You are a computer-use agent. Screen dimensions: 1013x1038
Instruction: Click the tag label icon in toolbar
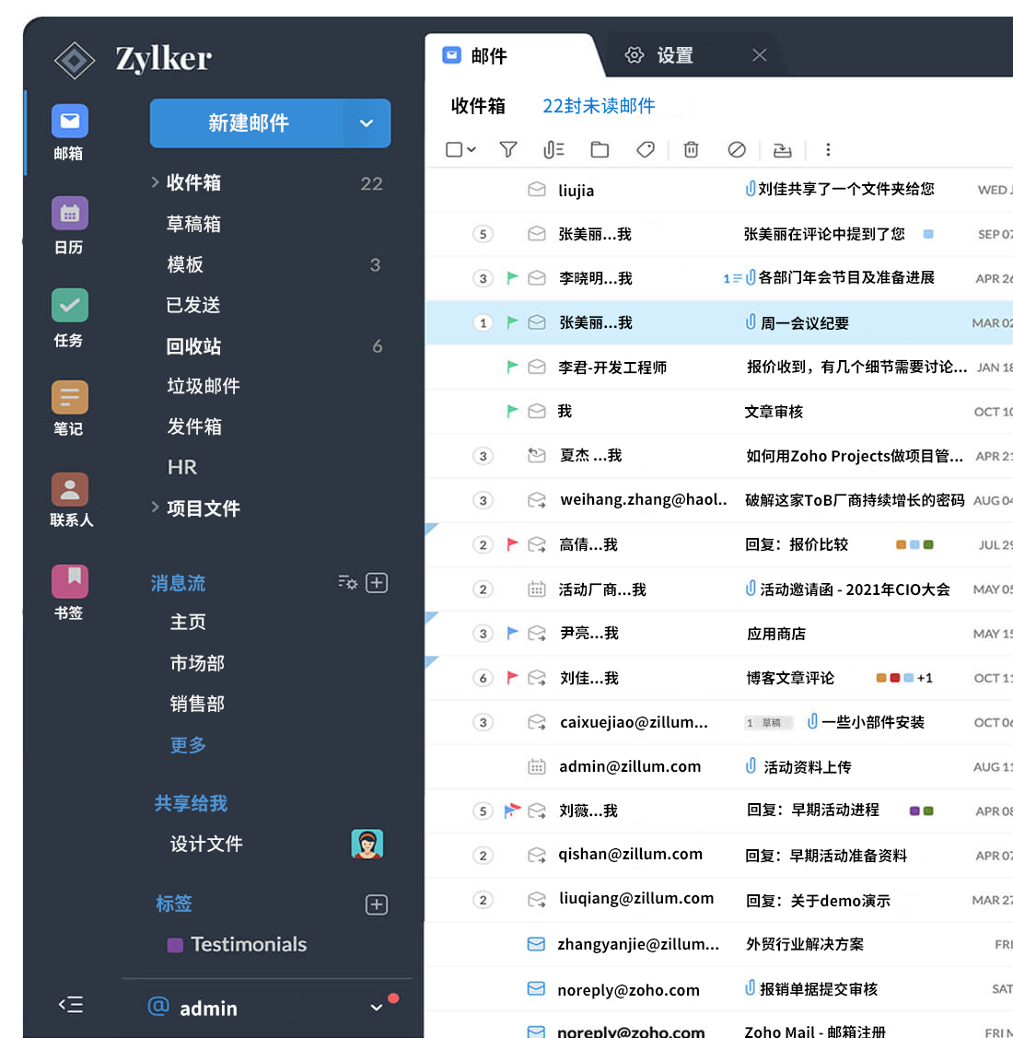click(x=645, y=149)
